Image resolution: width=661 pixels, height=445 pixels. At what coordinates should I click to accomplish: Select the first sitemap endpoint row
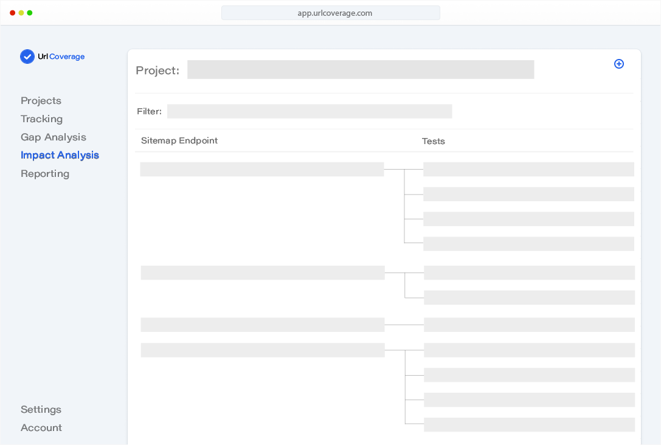click(x=262, y=169)
